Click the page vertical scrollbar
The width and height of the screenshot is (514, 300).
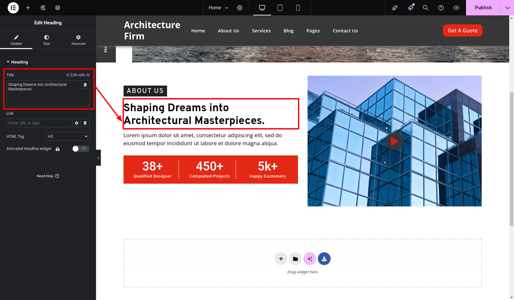[x=511, y=159]
